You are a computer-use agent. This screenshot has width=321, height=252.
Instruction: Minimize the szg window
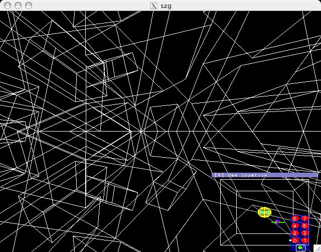(x=18, y=6)
